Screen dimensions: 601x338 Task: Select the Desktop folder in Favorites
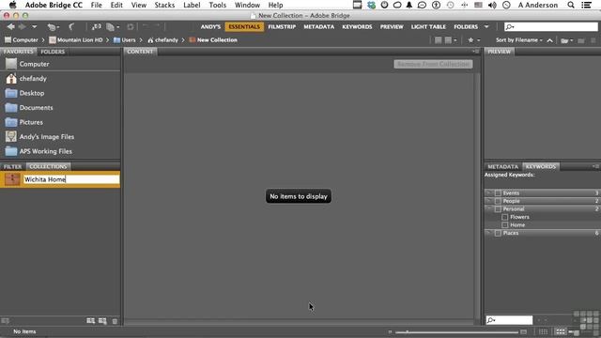[60, 93]
